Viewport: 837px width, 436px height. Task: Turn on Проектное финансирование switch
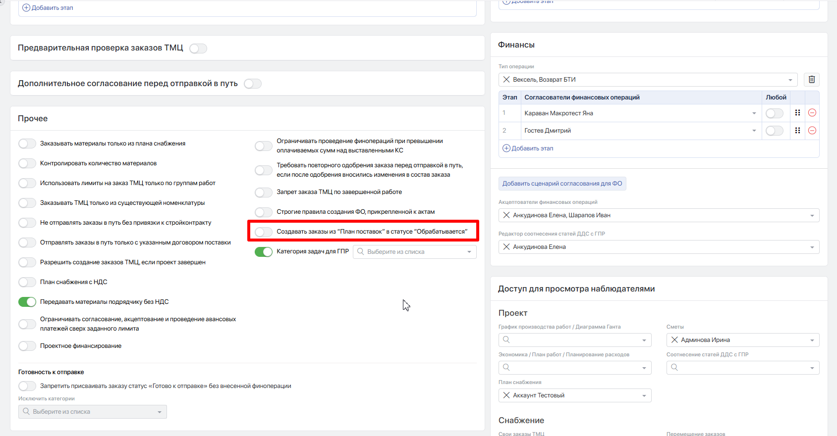(x=27, y=346)
